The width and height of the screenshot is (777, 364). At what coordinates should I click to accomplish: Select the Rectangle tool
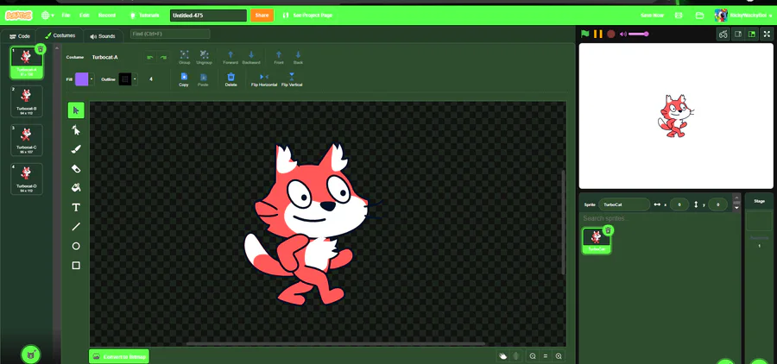[x=76, y=266]
